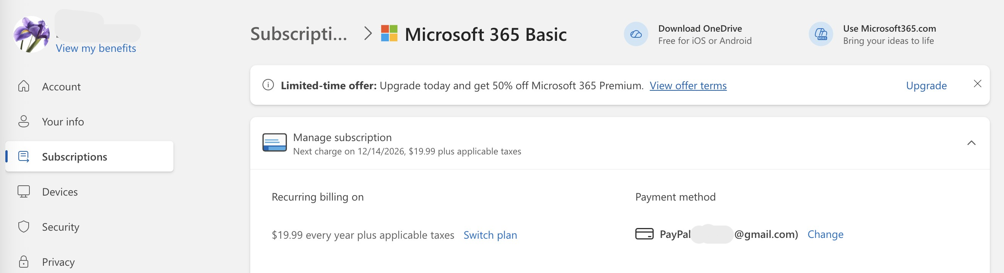Viewport: 1004px width, 273px height.
Task: Click the limited-time offer info icon
Action: pyautogui.click(x=268, y=85)
